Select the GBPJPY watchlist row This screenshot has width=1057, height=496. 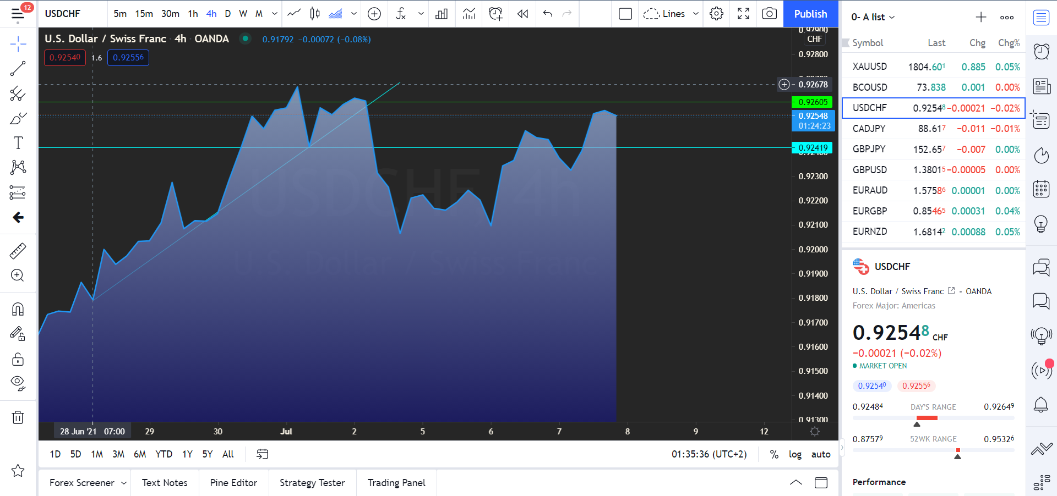pyautogui.click(x=933, y=149)
